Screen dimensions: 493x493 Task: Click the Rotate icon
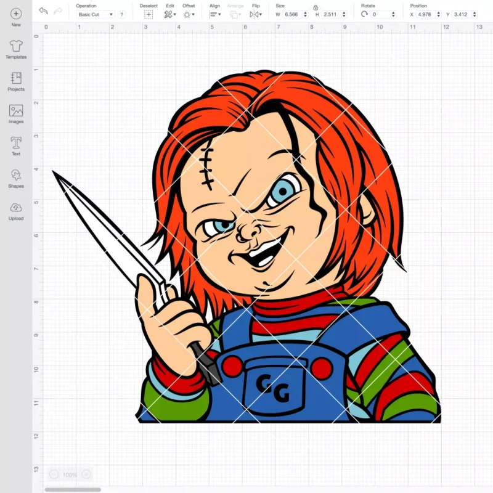coord(364,14)
